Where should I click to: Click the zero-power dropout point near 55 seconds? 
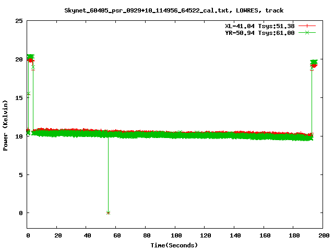tap(108, 213)
